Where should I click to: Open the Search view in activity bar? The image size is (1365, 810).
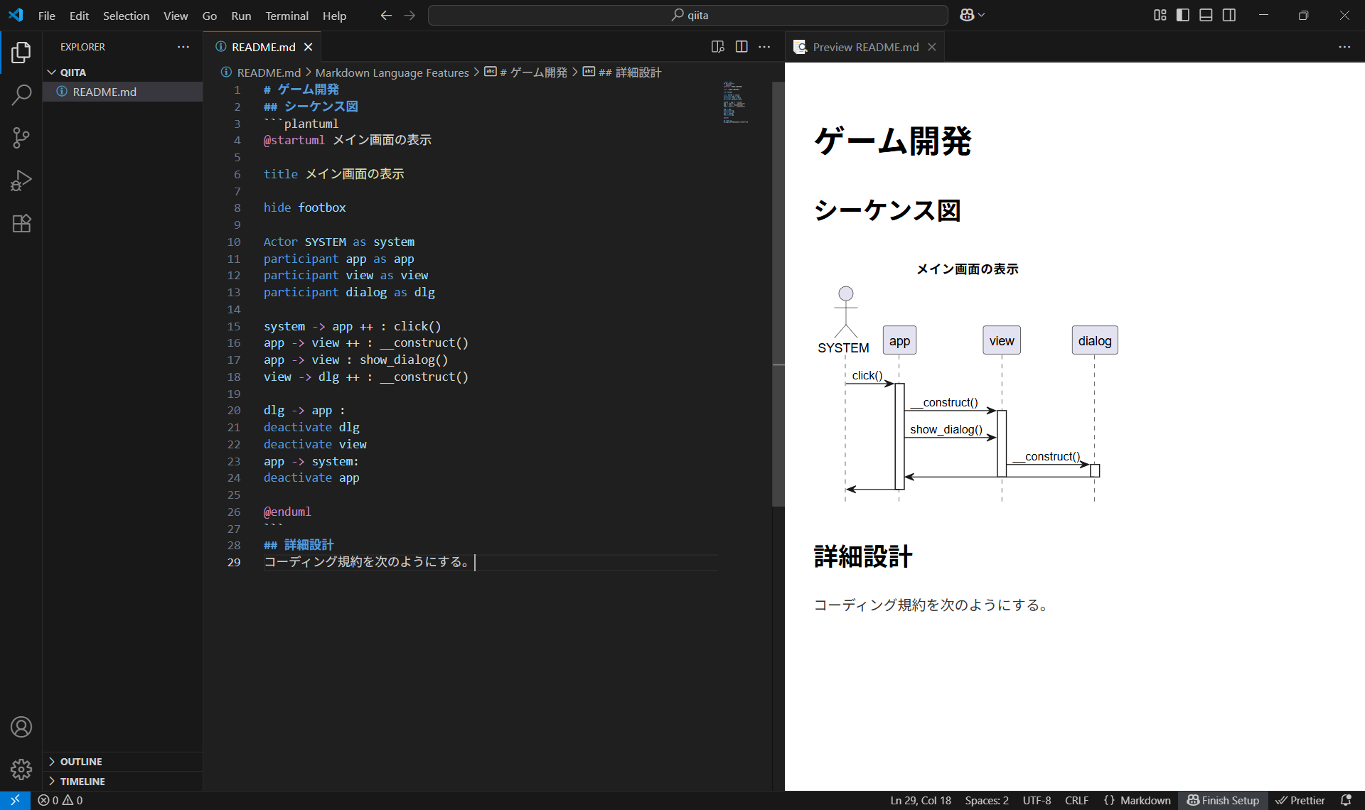[21, 94]
